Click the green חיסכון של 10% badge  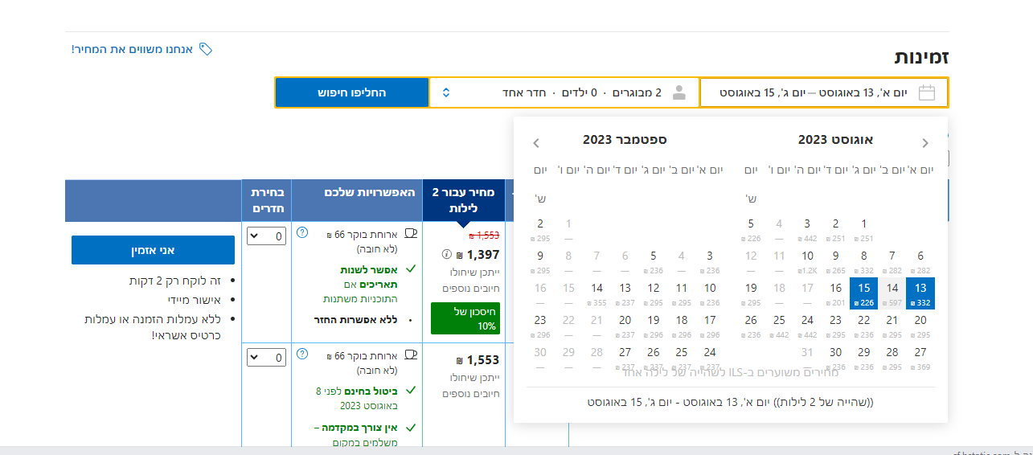click(465, 318)
